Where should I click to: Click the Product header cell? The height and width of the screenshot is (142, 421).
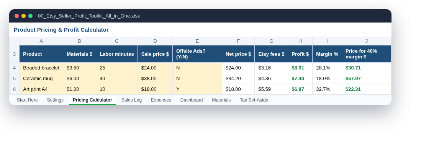point(41,54)
